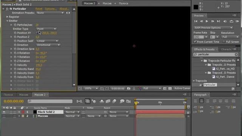Switch to Полоса timeline tab

(8, 95)
